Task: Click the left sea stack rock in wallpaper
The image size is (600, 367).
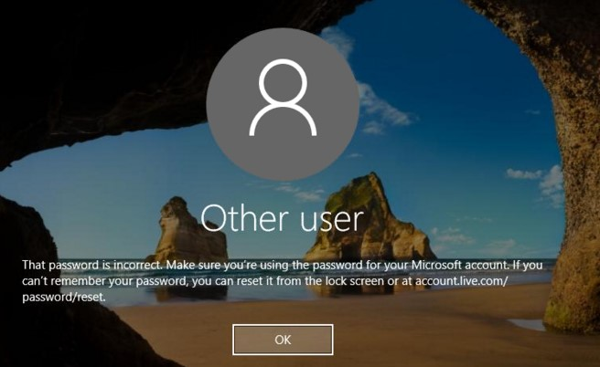Action: click(189, 231)
